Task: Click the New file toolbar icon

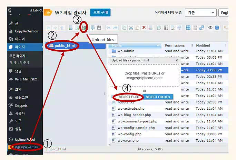Action: click(77, 28)
